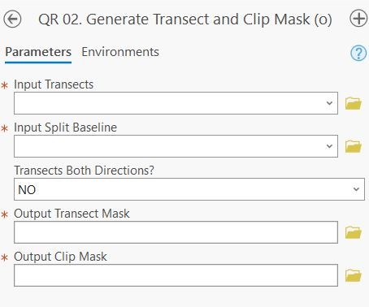Click the Output Clip Mask text box
This screenshot has height=307, width=369.
[x=176, y=275]
